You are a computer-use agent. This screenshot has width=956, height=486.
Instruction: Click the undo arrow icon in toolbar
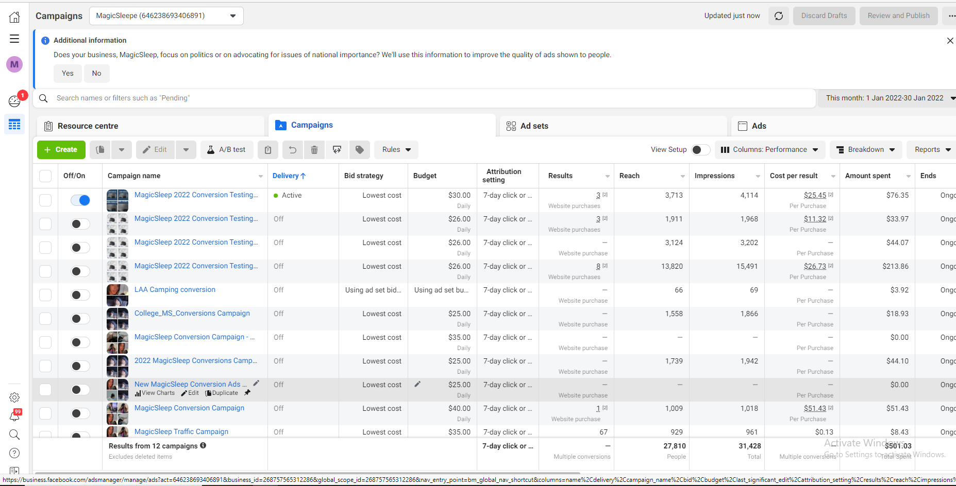click(x=292, y=150)
